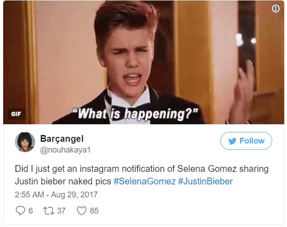Click the GIF badge label
The height and width of the screenshot is (227, 287).
[16, 114]
